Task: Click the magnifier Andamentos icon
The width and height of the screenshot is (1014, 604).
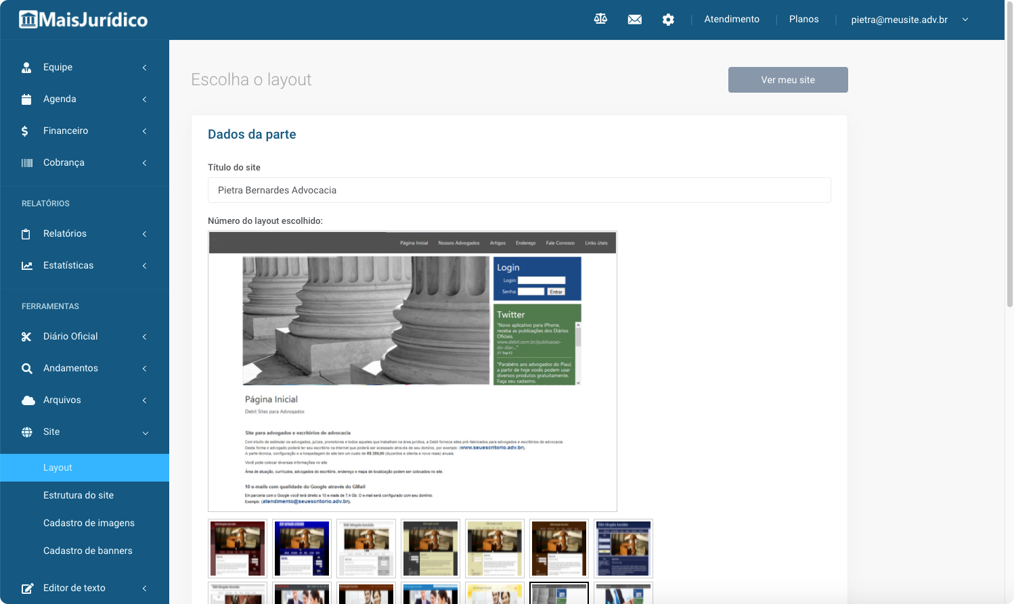Action: [x=27, y=369]
